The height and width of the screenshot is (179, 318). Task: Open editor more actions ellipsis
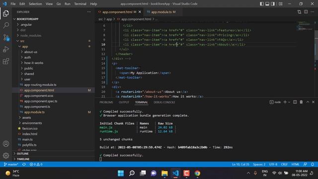[313, 12]
